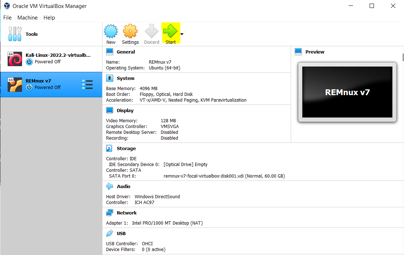The image size is (404, 255).
Task: Open the File menu
Action: click(7, 17)
